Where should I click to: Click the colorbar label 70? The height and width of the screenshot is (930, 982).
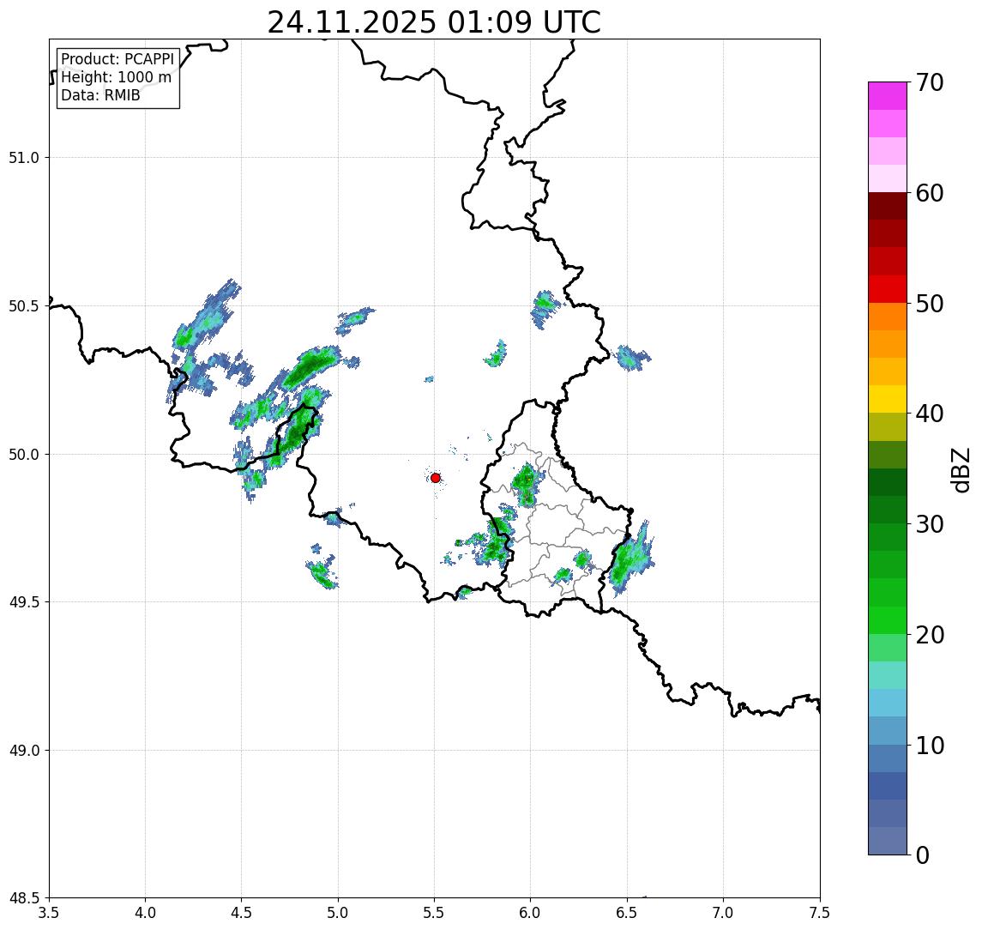pyautogui.click(x=930, y=82)
